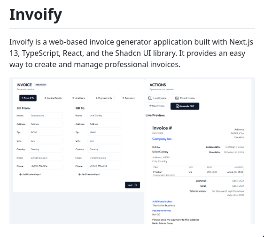
Task: Click the 'Invoice #' heading in preview
Action: [x=162, y=128]
